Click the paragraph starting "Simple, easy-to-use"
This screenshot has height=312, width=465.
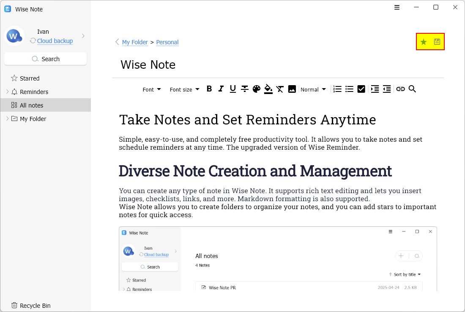(271, 143)
